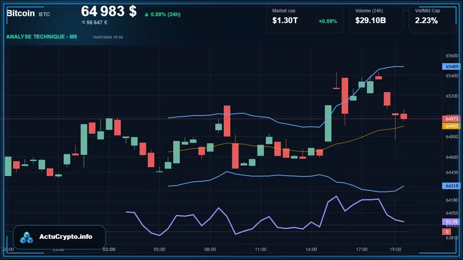Click the 20:00 time axis label
The width and height of the screenshot is (463, 260).
point(8,249)
